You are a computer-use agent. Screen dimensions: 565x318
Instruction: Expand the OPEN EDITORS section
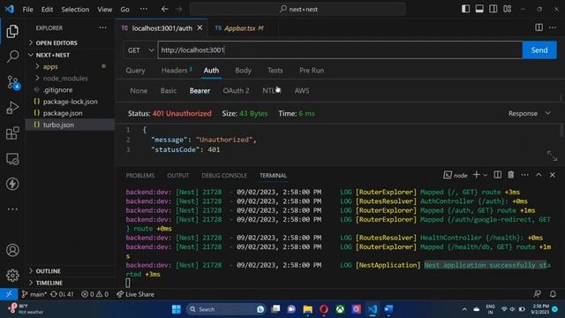coord(71,43)
